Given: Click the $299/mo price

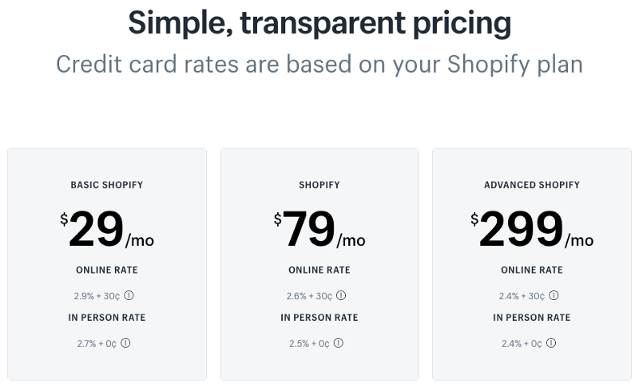Looking at the screenshot, I should (x=532, y=230).
